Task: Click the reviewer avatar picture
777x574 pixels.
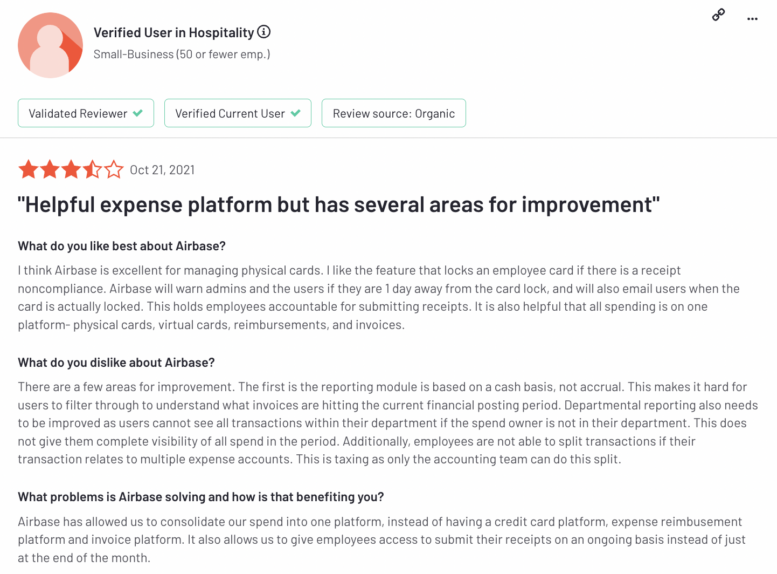Action: 50,45
